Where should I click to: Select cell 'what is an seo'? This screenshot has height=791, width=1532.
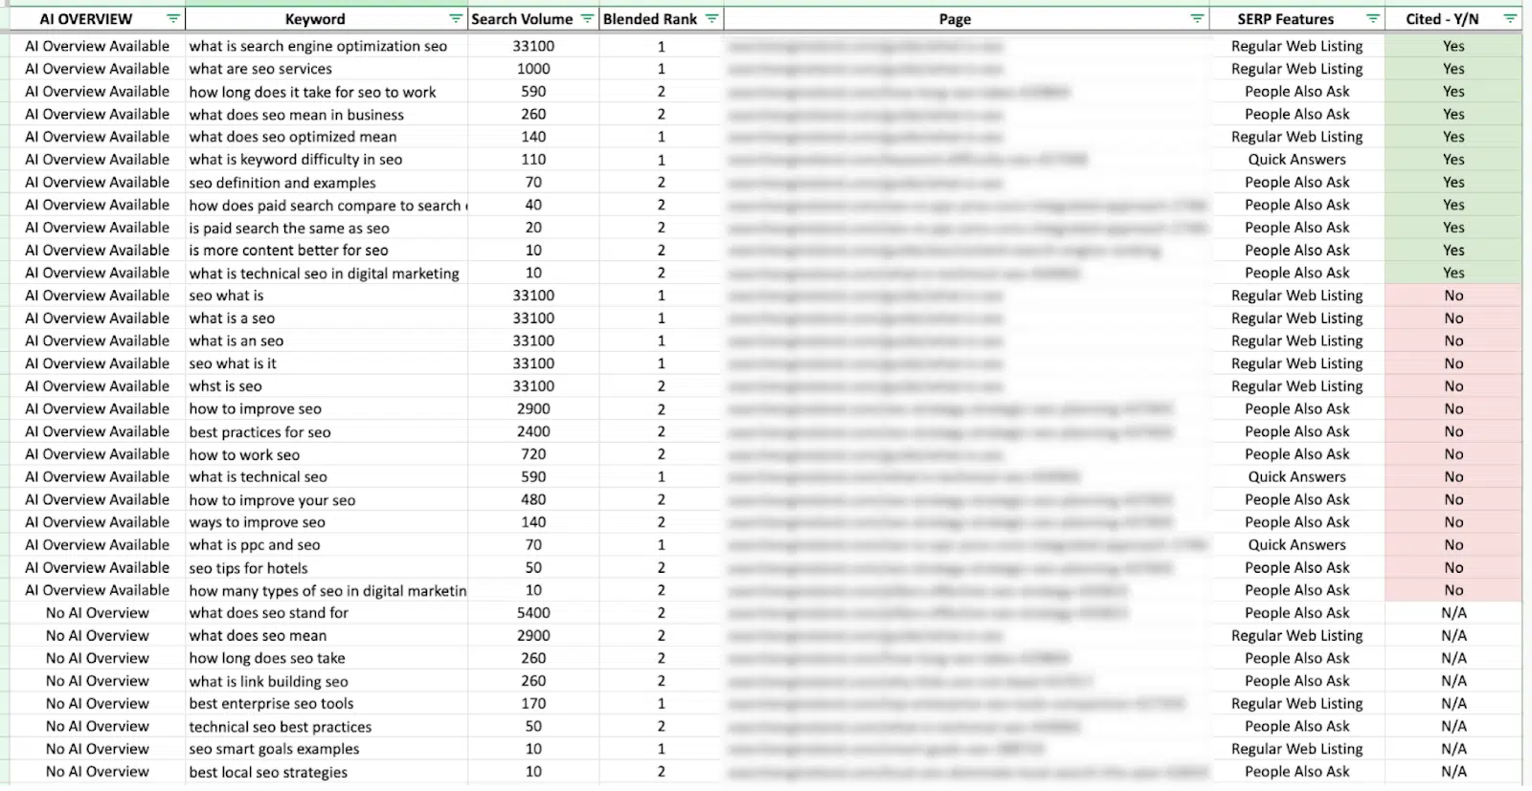click(327, 341)
